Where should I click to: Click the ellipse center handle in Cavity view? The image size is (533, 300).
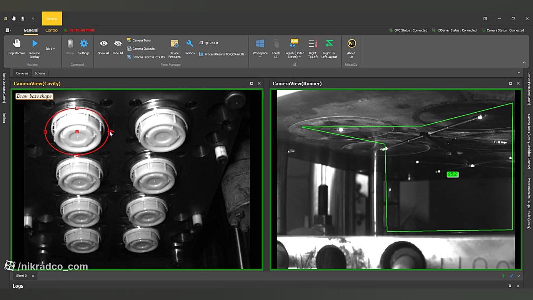tap(77, 132)
